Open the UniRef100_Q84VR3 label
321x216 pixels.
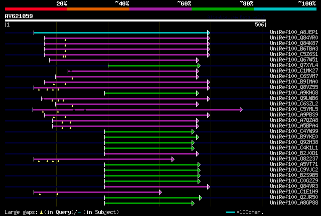click(294, 186)
